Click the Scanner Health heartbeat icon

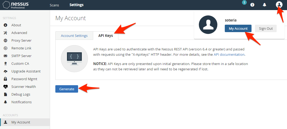(6, 87)
